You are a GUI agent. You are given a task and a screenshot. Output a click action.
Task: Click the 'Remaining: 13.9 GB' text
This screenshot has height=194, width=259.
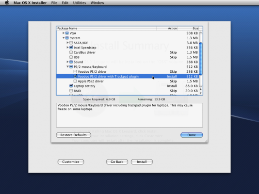pyautogui.click(x=151, y=99)
